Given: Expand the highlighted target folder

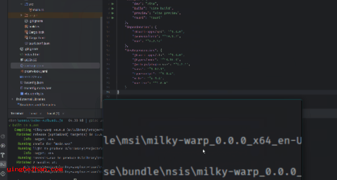Looking at the screenshot, I should pyautogui.click(x=21, y=15).
